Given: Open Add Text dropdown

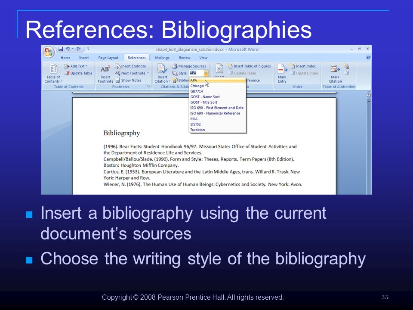Looking at the screenshot, I should tap(76, 66).
